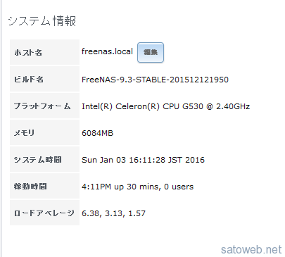Click the システム情報 heading
The height and width of the screenshot is (257, 285).
pyautogui.click(x=42, y=21)
